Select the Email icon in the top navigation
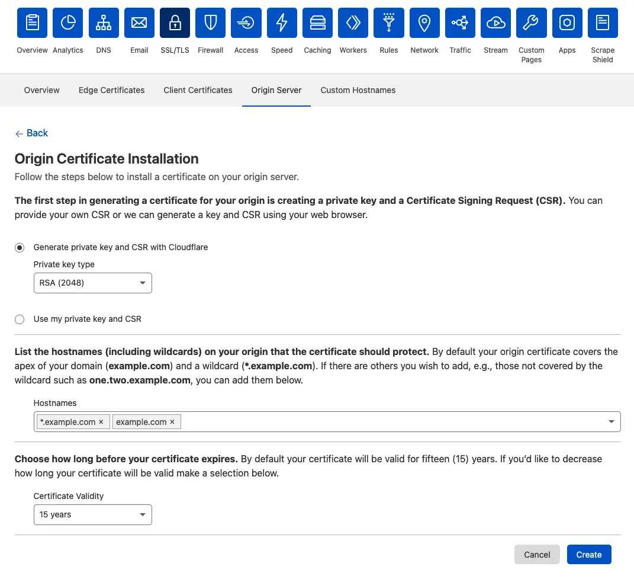The height and width of the screenshot is (579, 634). (139, 23)
